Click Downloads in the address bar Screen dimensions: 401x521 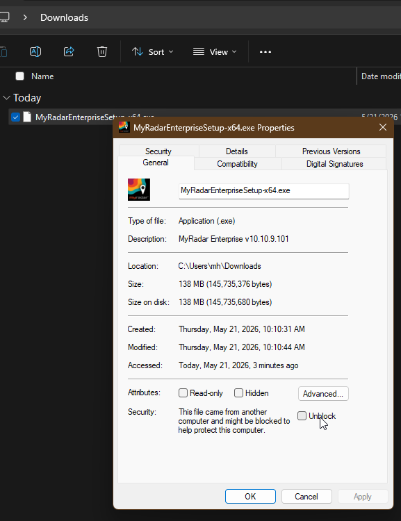64,17
